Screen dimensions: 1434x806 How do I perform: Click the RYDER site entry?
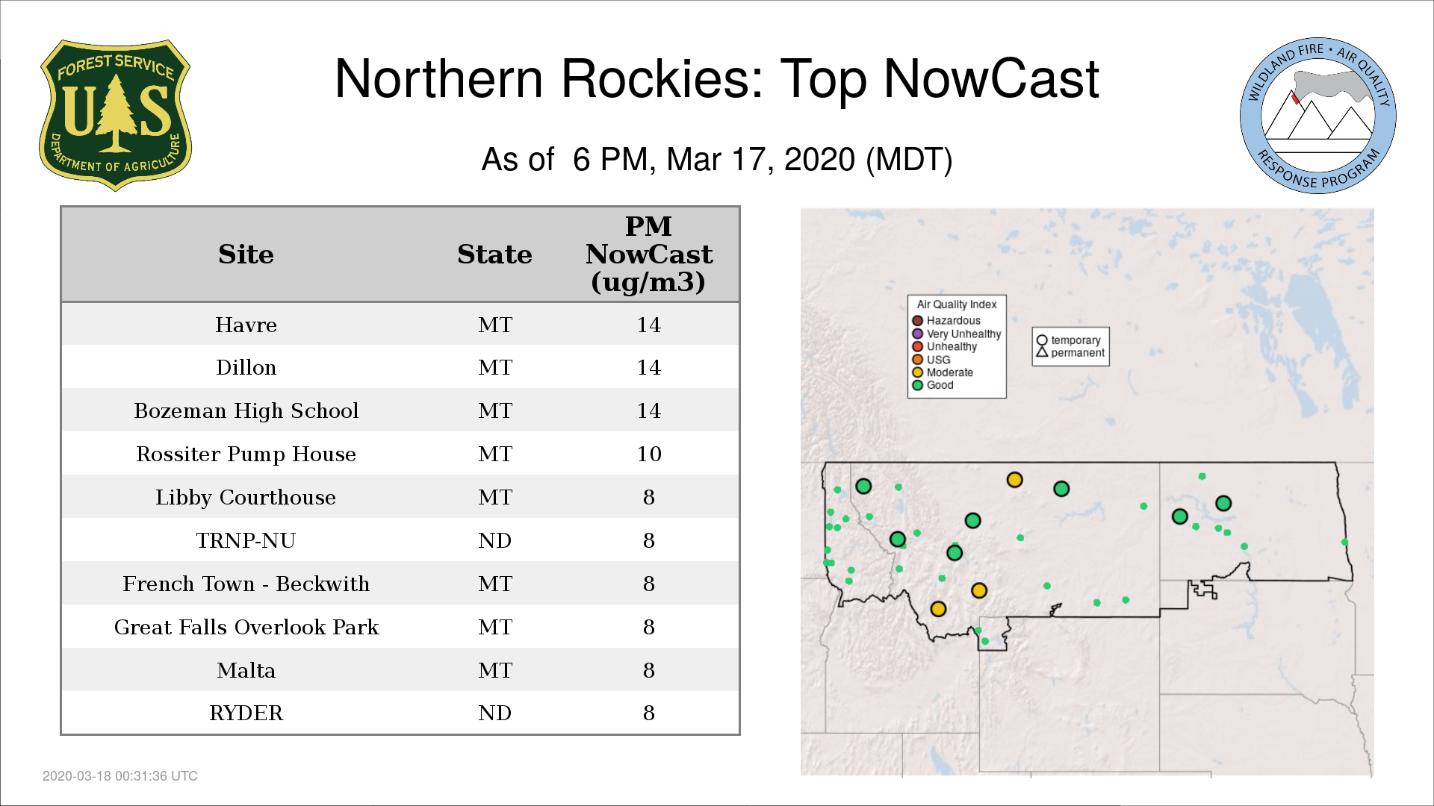coord(246,713)
